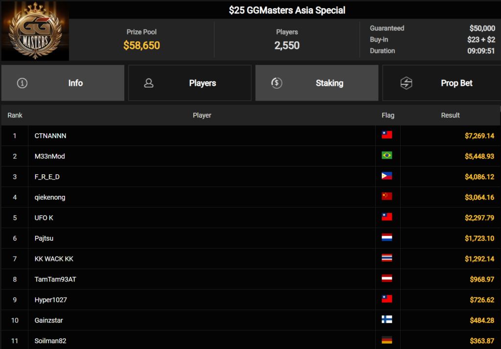The image size is (501, 349).
Task: Select player KK WACK KK row
Action: click(x=250, y=259)
